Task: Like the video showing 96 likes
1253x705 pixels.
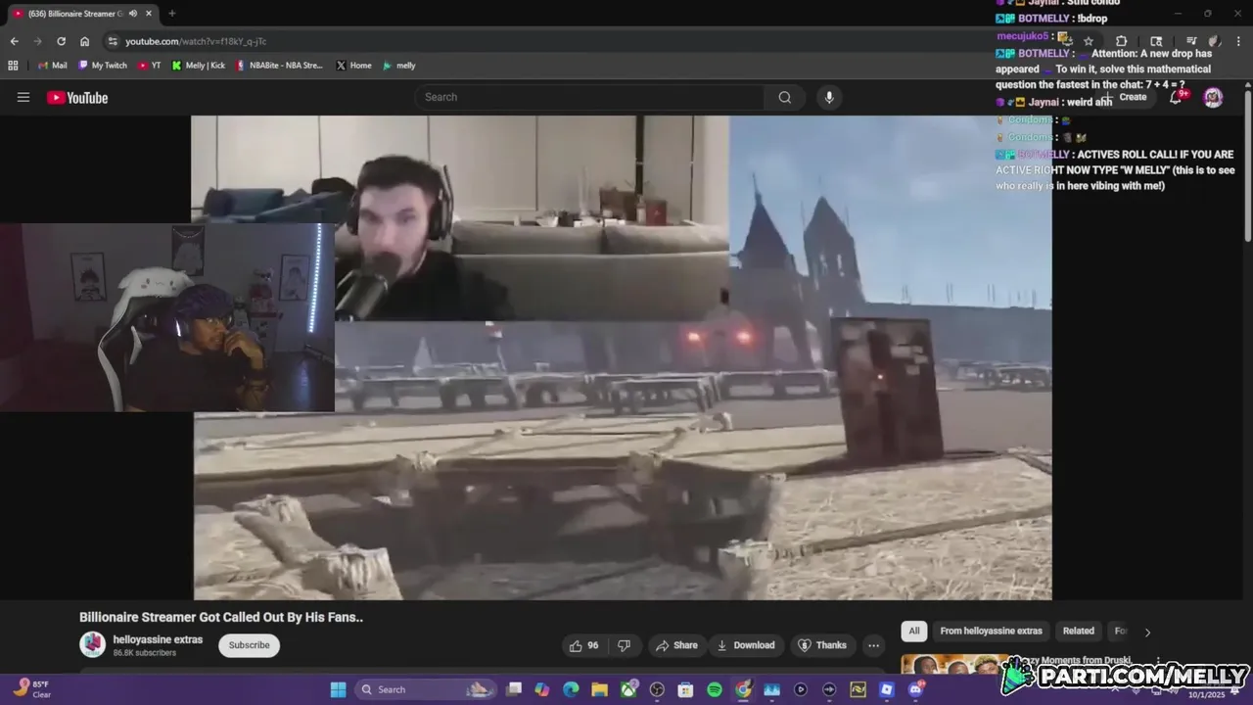Action: coord(583,645)
